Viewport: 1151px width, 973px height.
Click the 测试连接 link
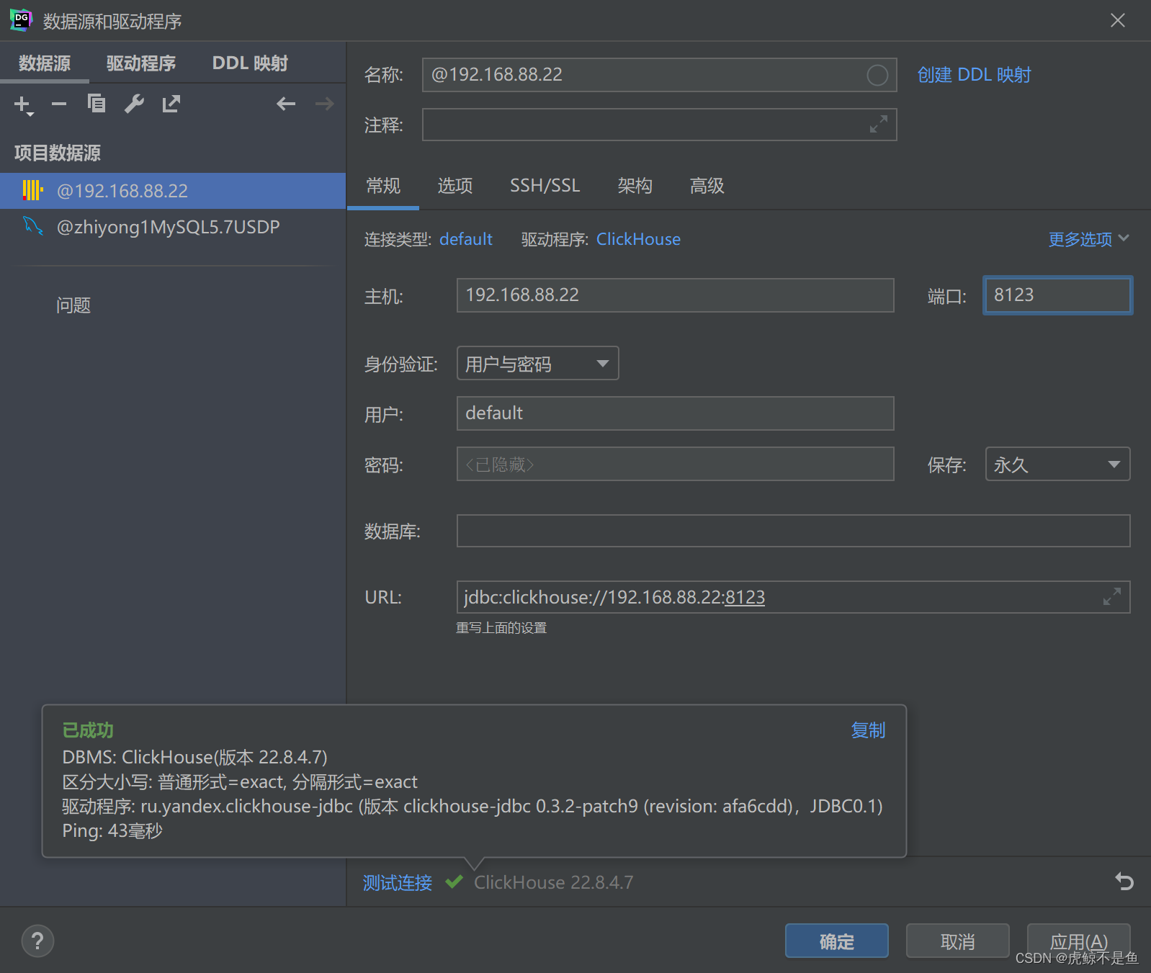click(x=398, y=882)
